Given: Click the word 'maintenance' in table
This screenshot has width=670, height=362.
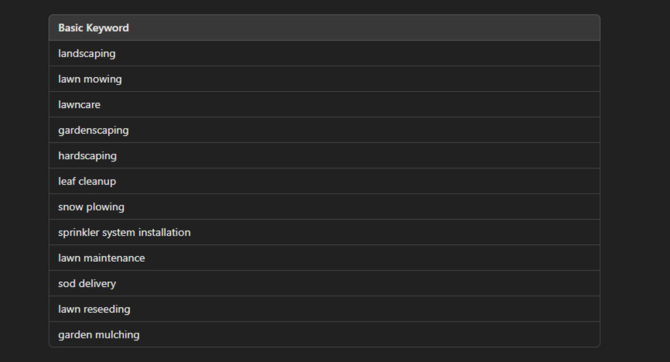Looking at the screenshot, I should 114,258.
